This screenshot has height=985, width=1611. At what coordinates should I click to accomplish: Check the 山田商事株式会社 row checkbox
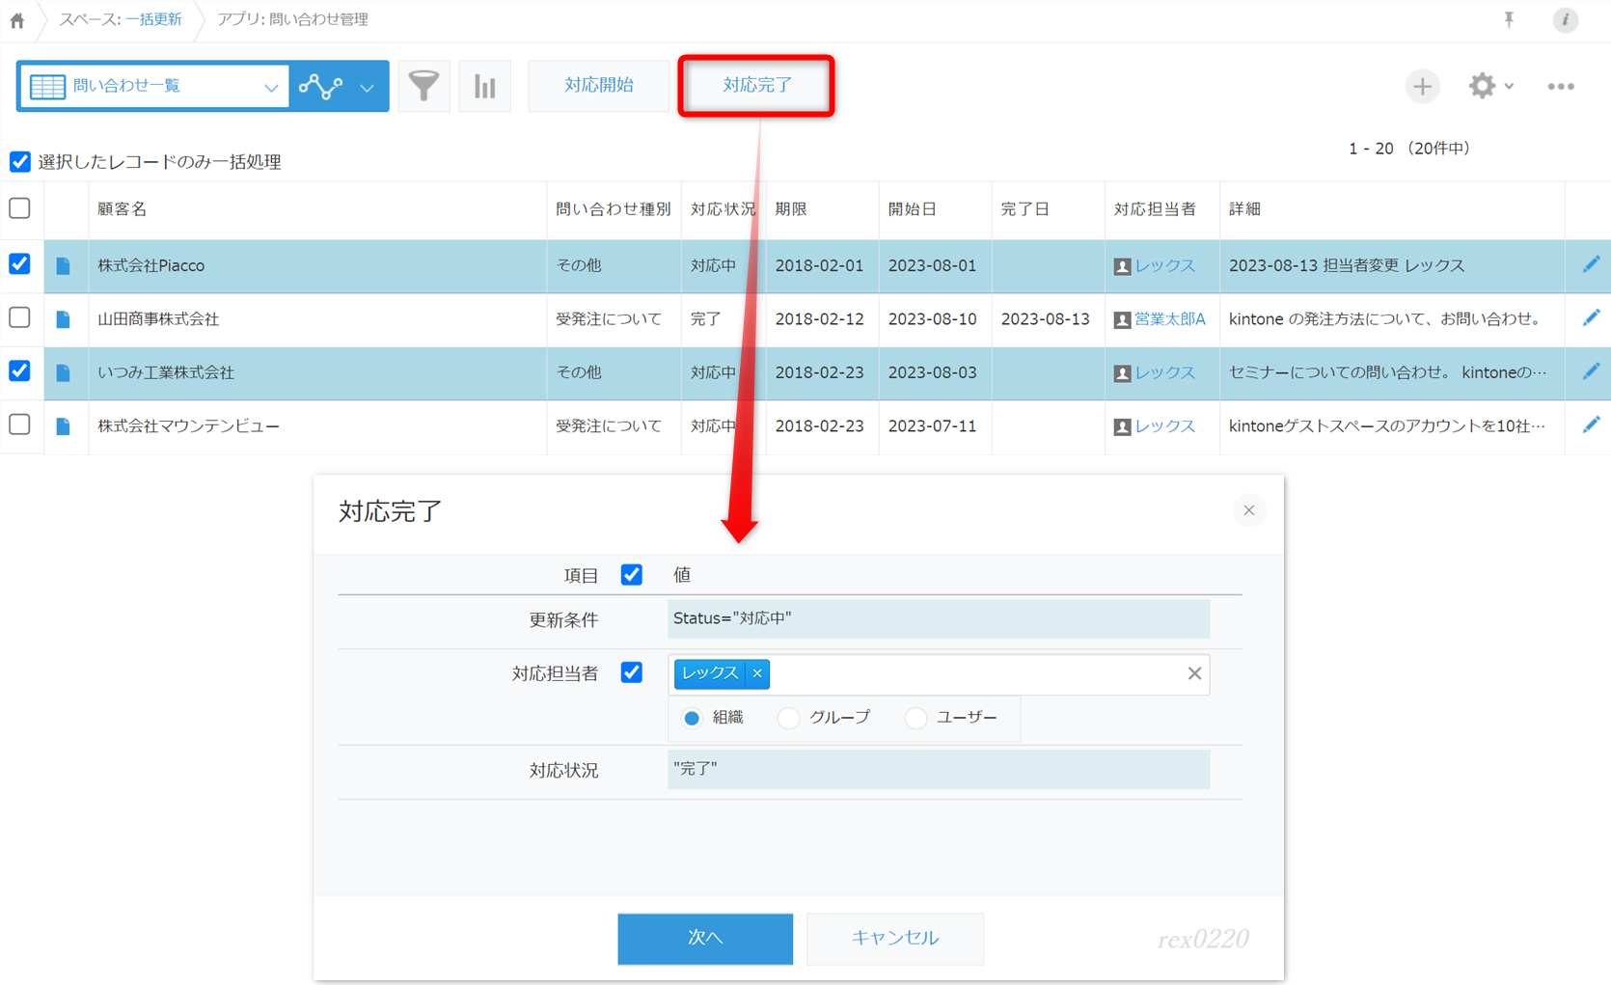(19, 317)
